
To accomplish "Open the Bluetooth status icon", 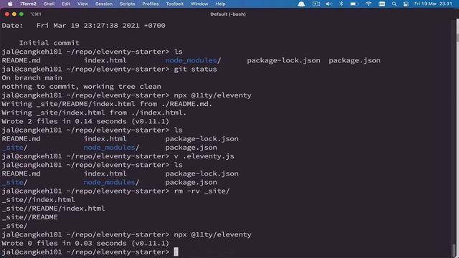I will 341,4.
